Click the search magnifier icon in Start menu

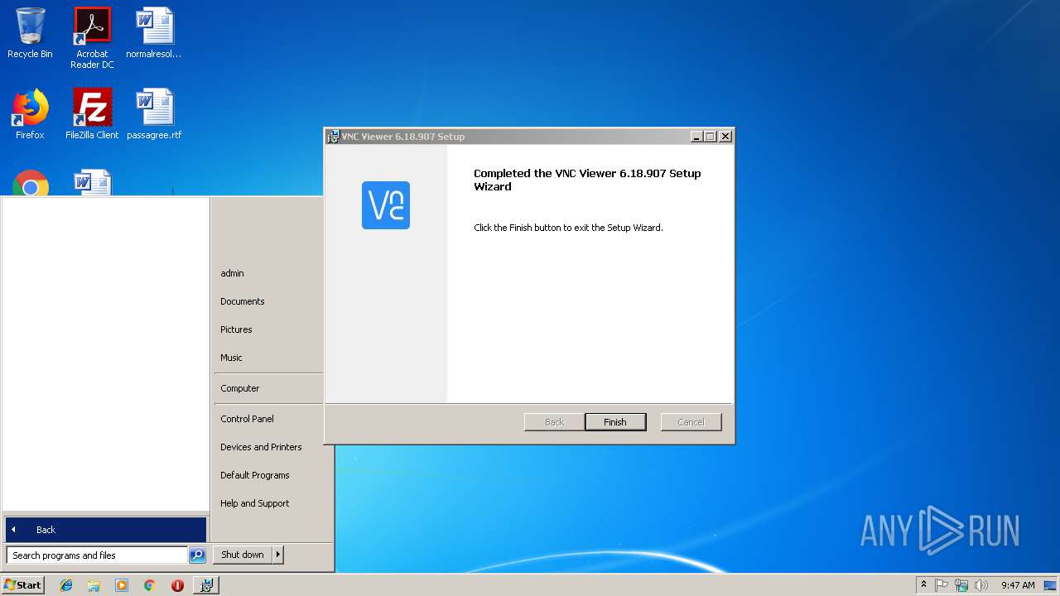tap(197, 555)
